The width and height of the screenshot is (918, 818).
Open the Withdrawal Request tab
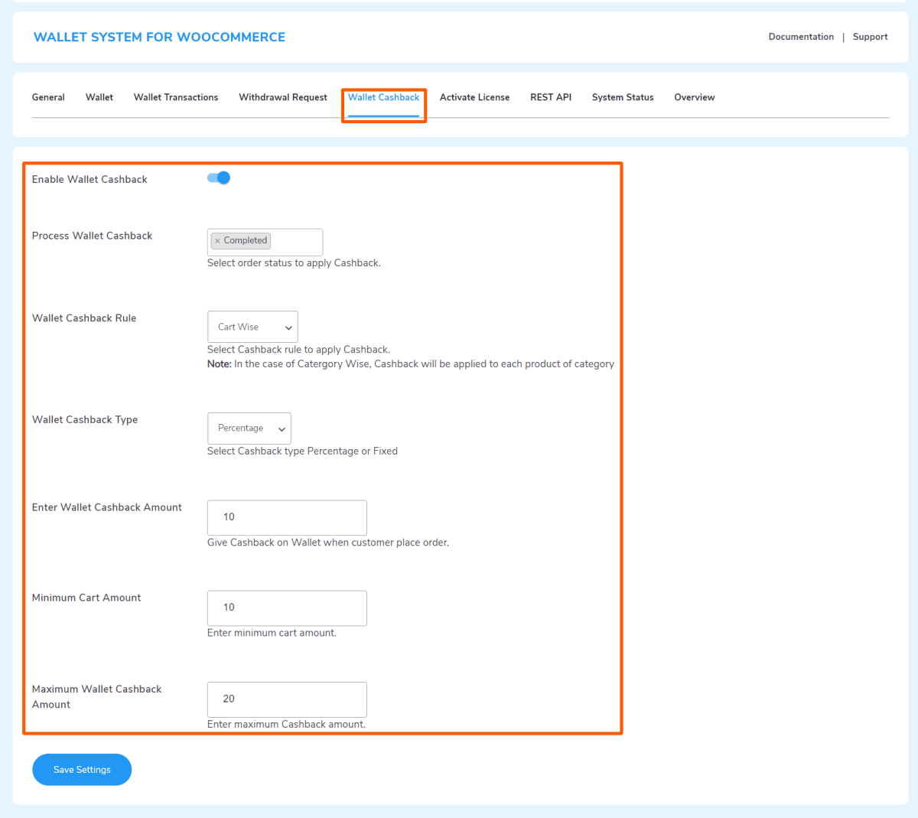[283, 97]
